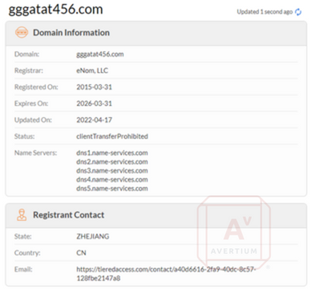Click the Status: label
311x289 pixels.
click(x=24, y=136)
